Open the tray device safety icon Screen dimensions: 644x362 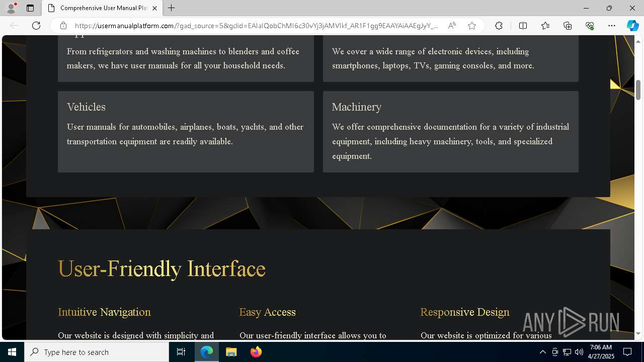555,352
